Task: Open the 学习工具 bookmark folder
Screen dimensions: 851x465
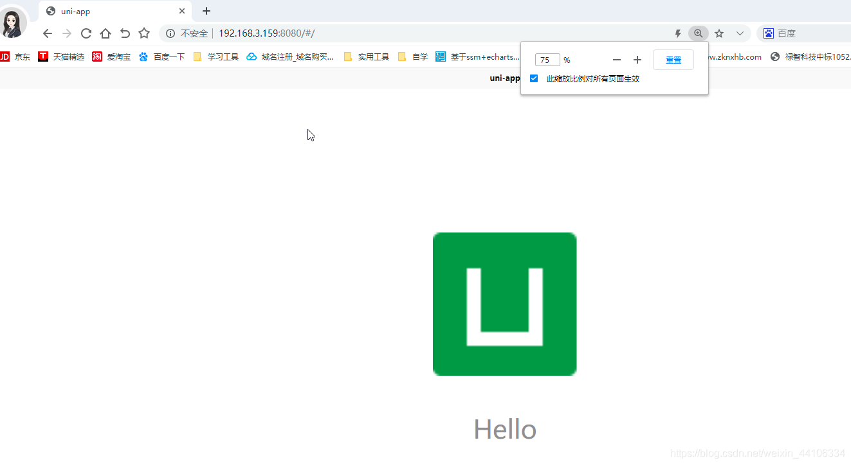Action: click(x=216, y=57)
